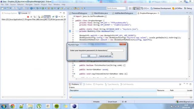This screenshot has width=194, height=109.
Task: Toggle Show Console on standard error change
Action: [x=49, y=17]
